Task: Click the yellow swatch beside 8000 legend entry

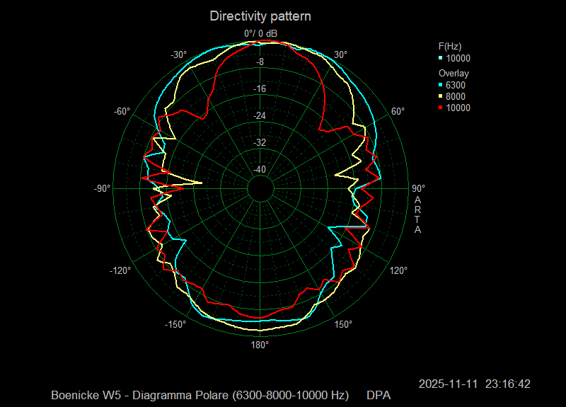Action: tap(441, 96)
